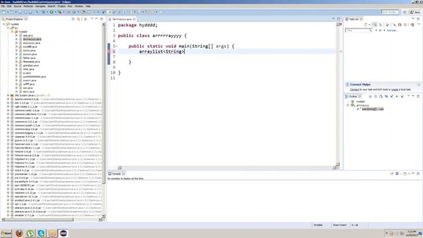Select grandson.java in Project Explorer

(31, 65)
